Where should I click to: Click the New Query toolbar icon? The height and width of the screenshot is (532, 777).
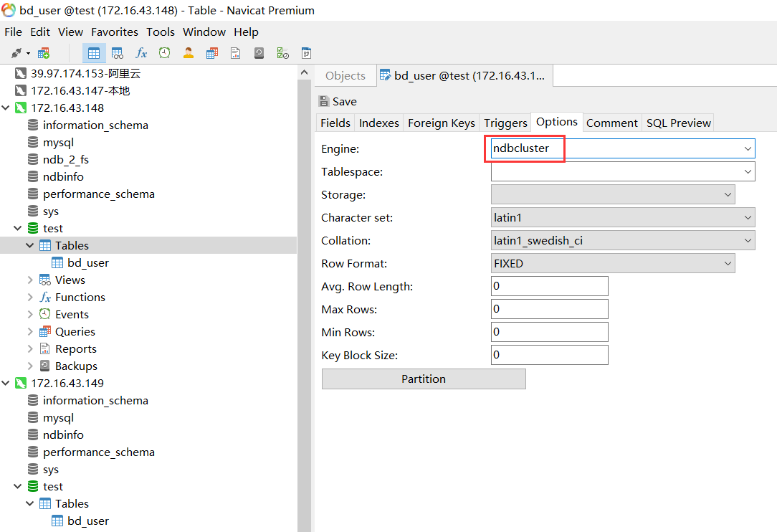click(44, 53)
